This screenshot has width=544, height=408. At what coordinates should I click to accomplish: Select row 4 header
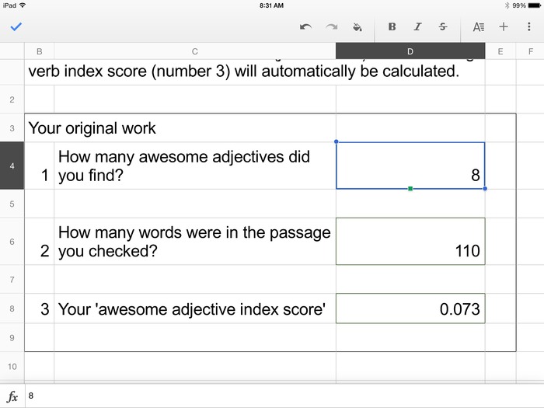point(12,166)
